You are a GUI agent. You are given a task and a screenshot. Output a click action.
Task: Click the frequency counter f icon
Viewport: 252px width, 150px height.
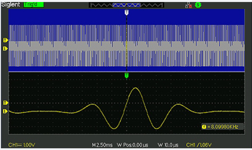[x=204, y=127]
